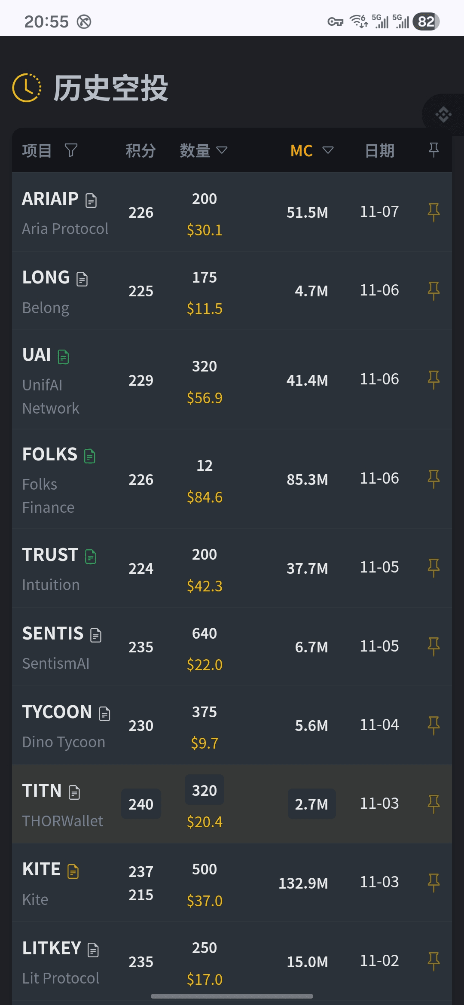The height and width of the screenshot is (1005, 464).
Task: Open the ARIAIP document icon
Action: [91, 200]
